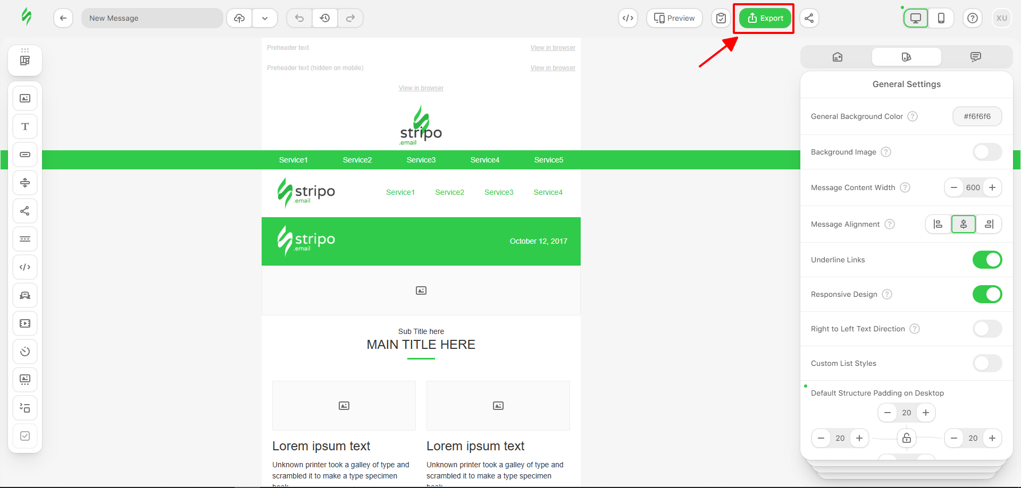Enable the Background Image toggle

987,152
